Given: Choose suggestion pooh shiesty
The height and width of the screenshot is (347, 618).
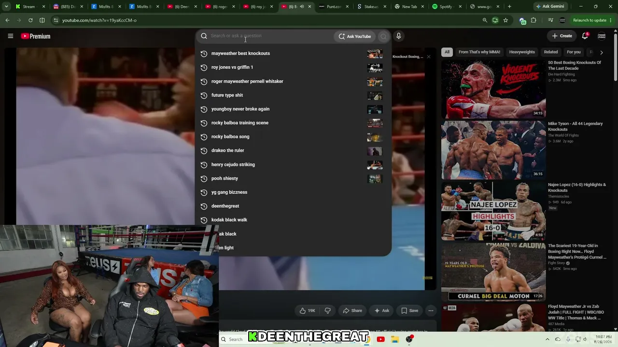Looking at the screenshot, I should point(293,178).
